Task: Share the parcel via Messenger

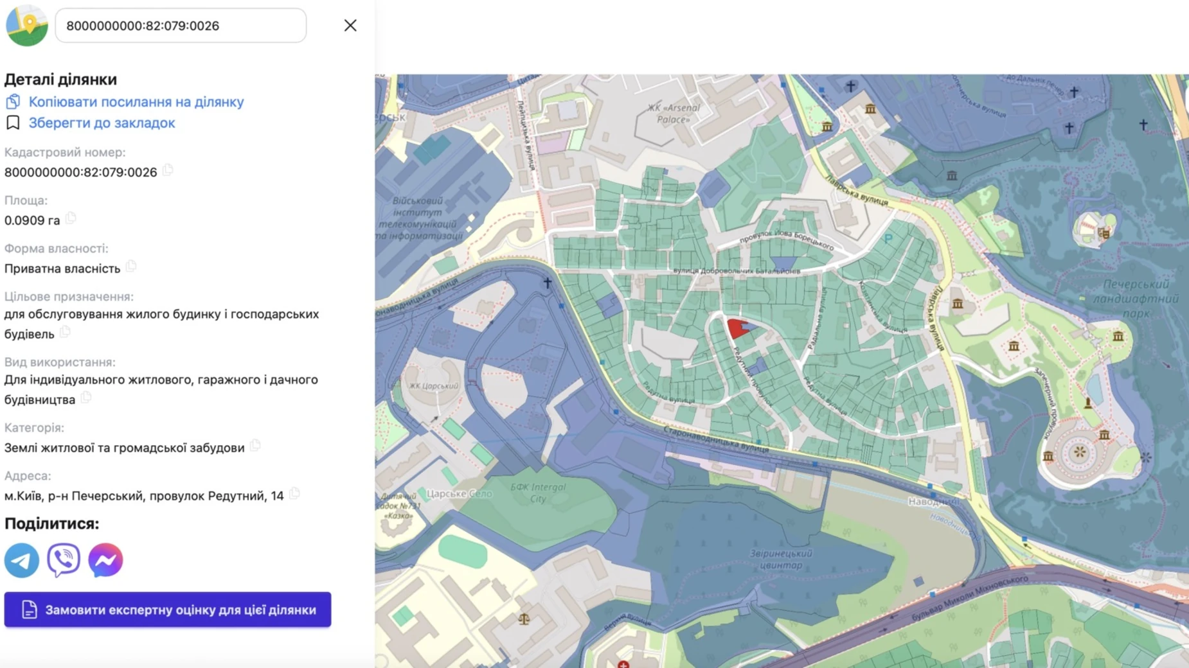Action: click(x=105, y=560)
